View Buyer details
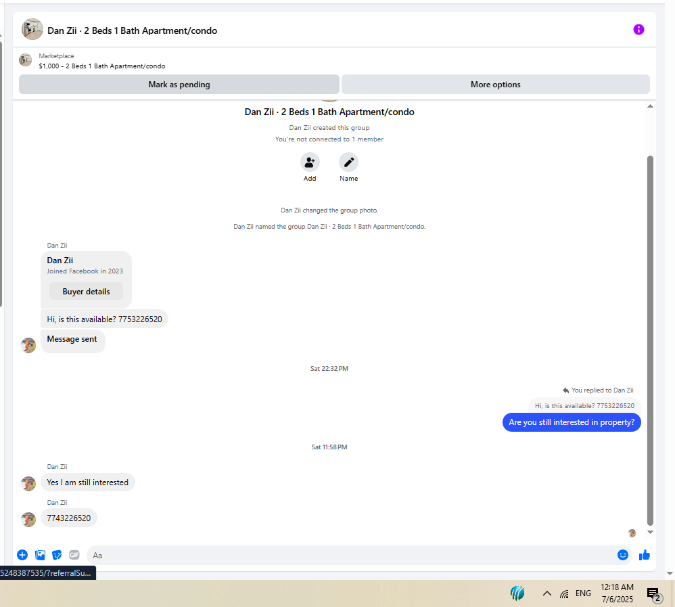 coord(86,292)
